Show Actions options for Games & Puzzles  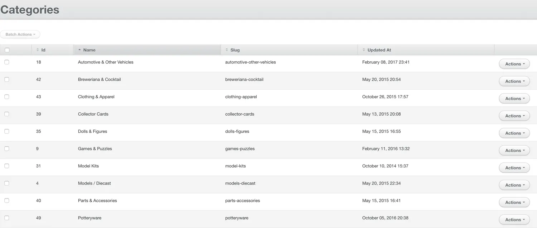[514, 151]
